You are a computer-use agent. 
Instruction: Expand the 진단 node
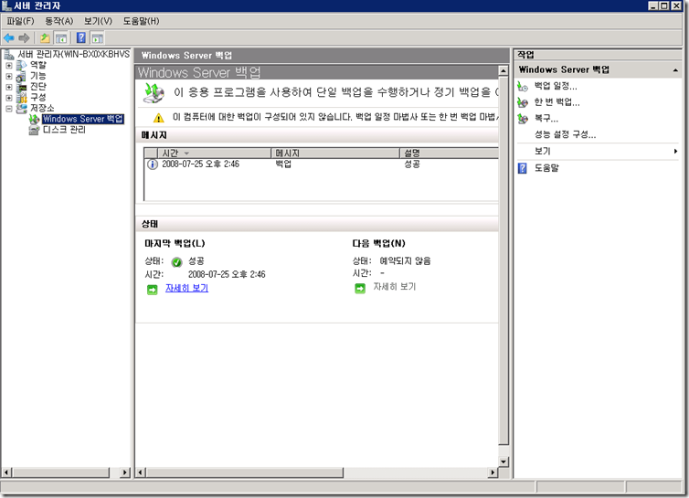9,87
